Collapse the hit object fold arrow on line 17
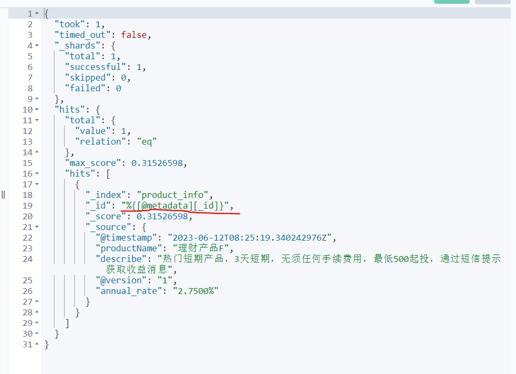The height and width of the screenshot is (374, 516). click(37, 184)
